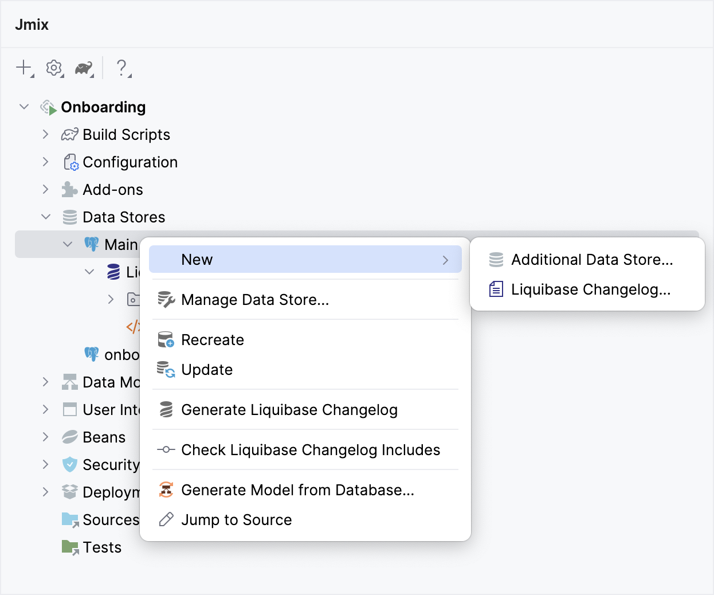
Task: Choose Additional Data Store... in submenu
Action: click(x=587, y=260)
